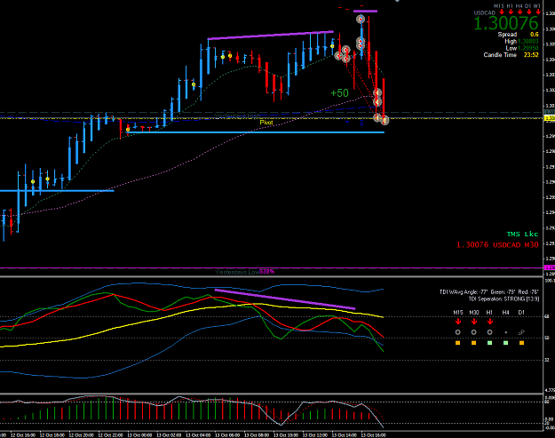555x438 pixels.
Task: Click the Spread label
Action: tap(507, 35)
